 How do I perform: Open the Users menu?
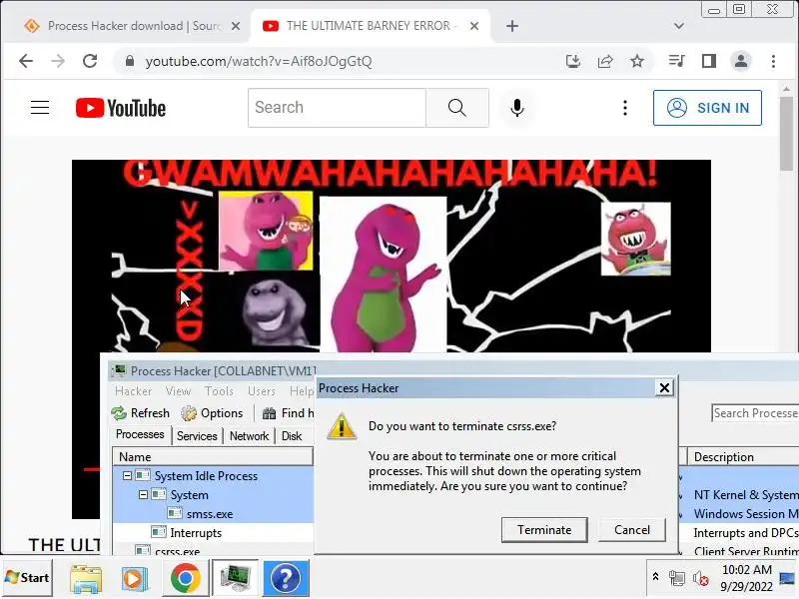tap(262, 391)
